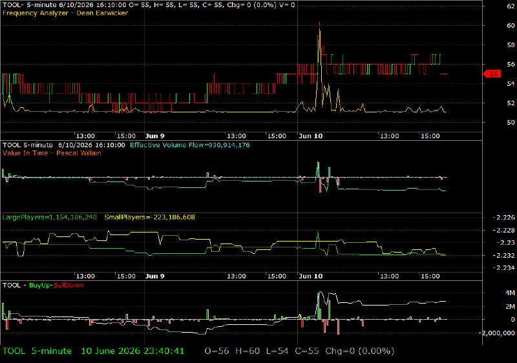Click '4M' on BuyUp-SellDown axis
517x363 pixels.
[510, 293]
